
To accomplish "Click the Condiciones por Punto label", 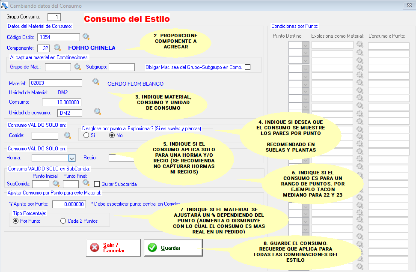I will tap(295, 26).
